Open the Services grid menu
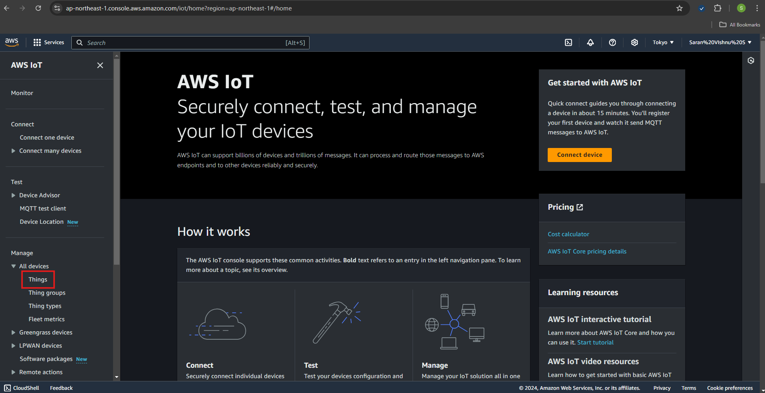Image resolution: width=765 pixels, height=393 pixels. point(49,43)
